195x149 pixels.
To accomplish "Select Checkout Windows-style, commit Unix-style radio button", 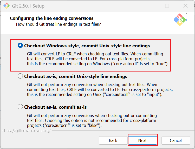I will tap(20, 46).
